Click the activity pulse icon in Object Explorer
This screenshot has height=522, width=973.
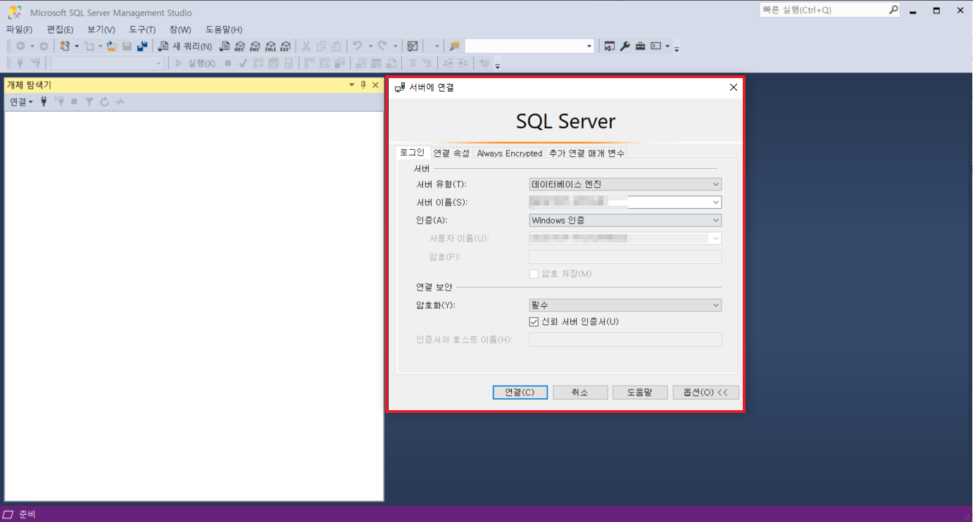[120, 102]
